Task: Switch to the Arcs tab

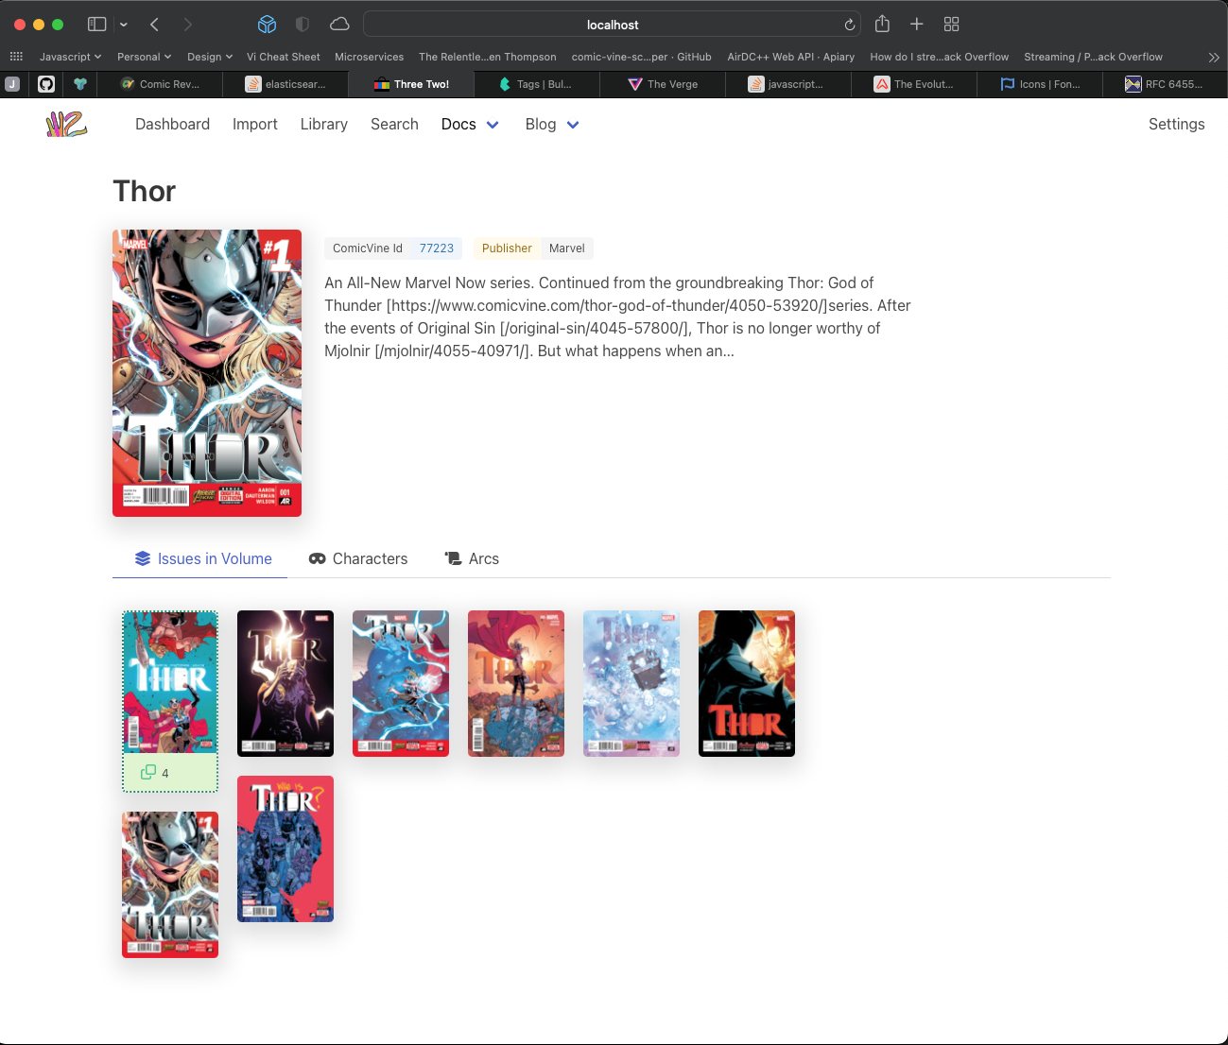Action: coord(472,558)
